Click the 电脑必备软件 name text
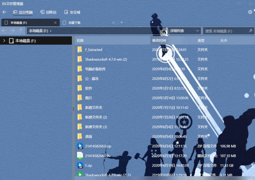The height and width of the screenshot is (180, 255). point(95,69)
